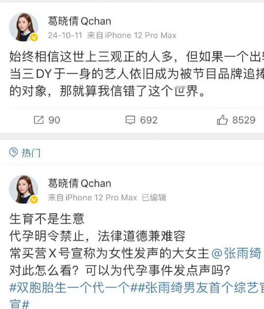Tap the verified badge on second avatar
This screenshot has height=309, width=264.
pyautogui.click(x=34, y=200)
